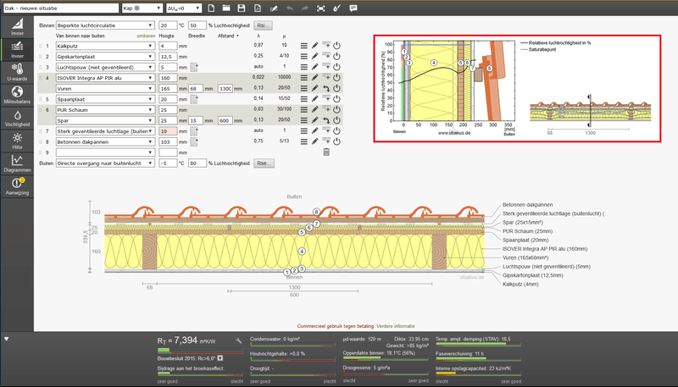Image resolution: width=678 pixels, height=387 pixels.
Task: Disable the Gipskartonplaat layer with its power icon
Action: point(336,56)
